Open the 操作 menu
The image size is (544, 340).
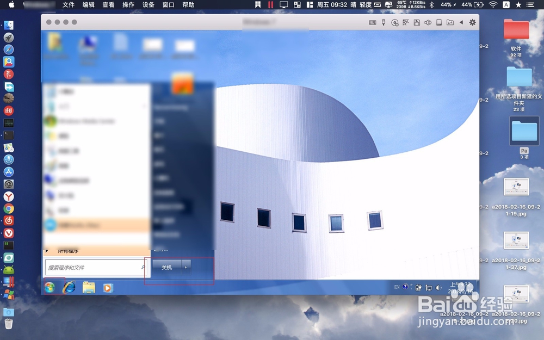click(128, 5)
